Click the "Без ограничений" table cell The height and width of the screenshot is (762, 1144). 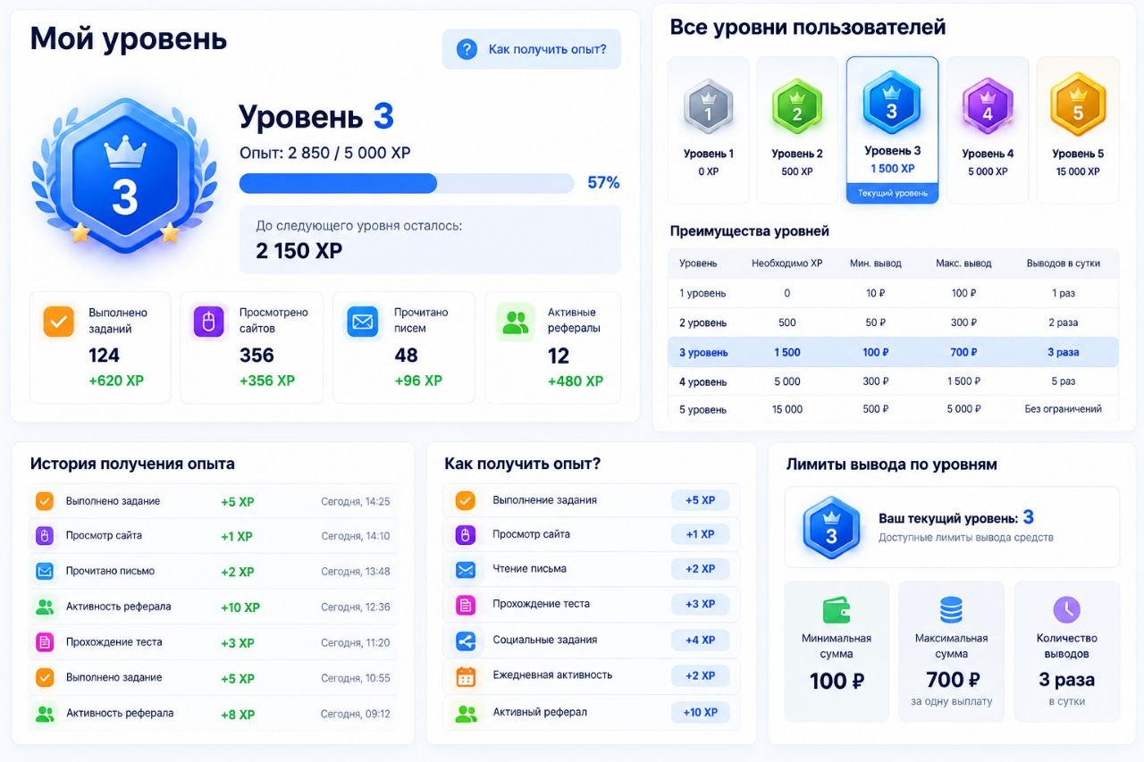click(1063, 409)
